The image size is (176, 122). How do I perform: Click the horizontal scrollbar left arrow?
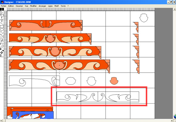click(x=1, y=121)
